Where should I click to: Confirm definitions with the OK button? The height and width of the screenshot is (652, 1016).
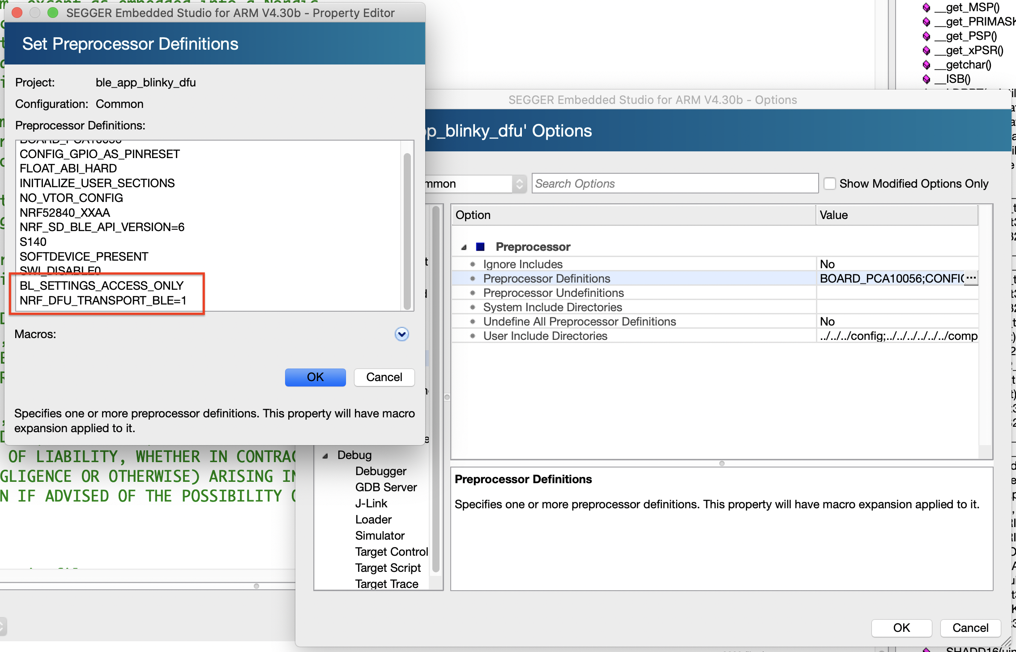[315, 377]
